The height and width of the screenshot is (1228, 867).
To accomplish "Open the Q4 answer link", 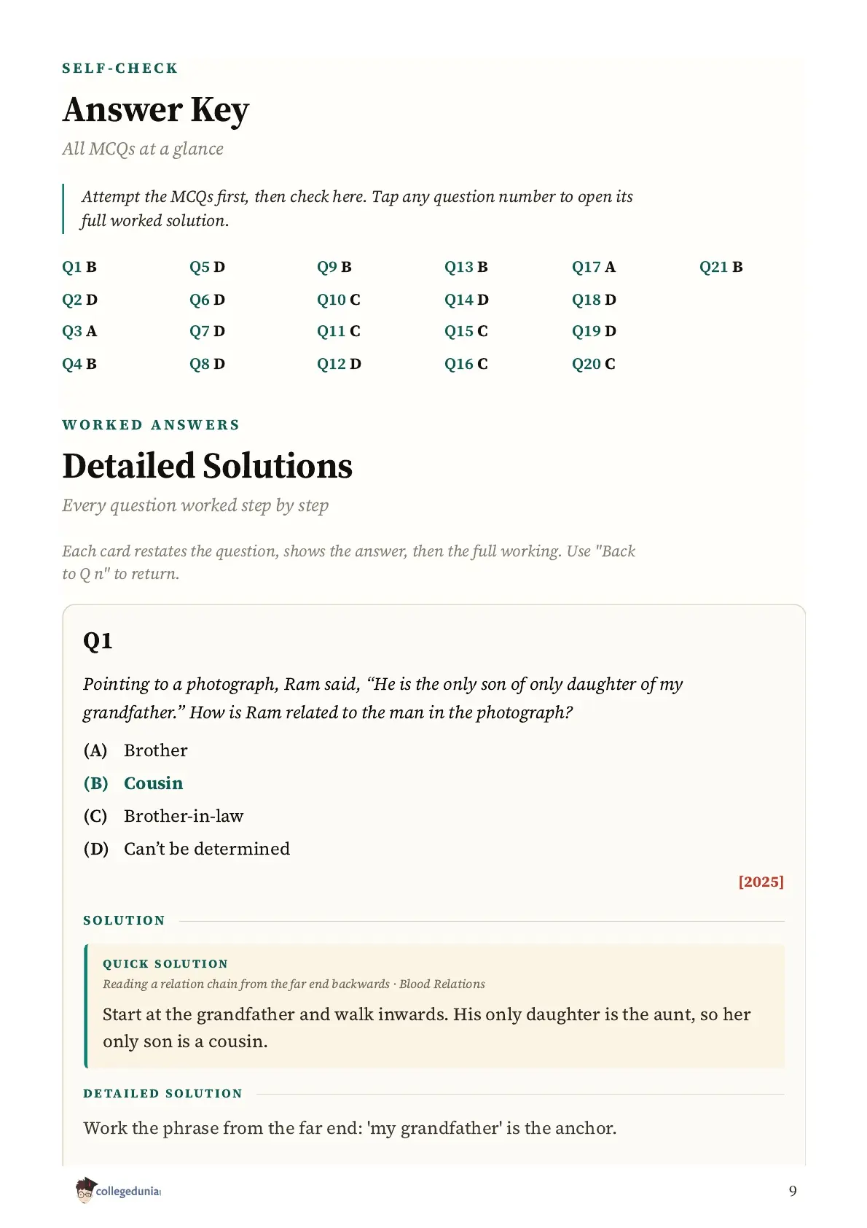I will coord(79,364).
